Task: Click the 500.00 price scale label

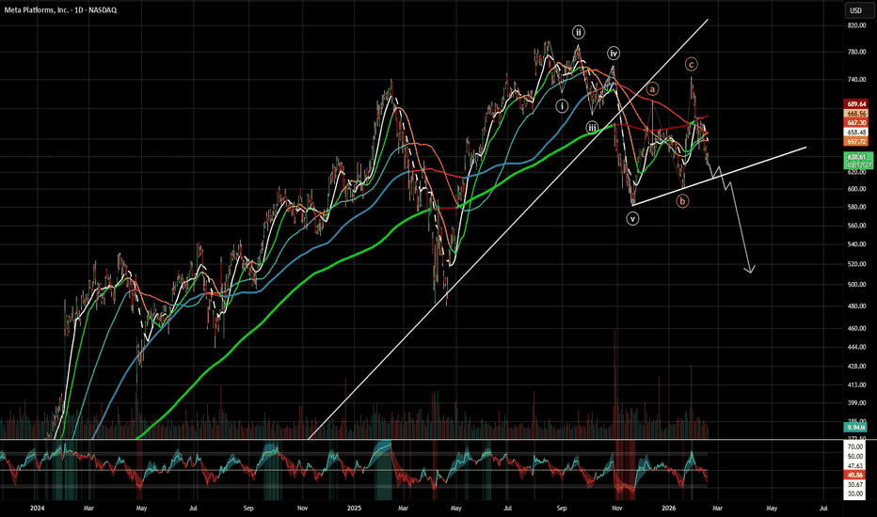Action: coord(856,285)
